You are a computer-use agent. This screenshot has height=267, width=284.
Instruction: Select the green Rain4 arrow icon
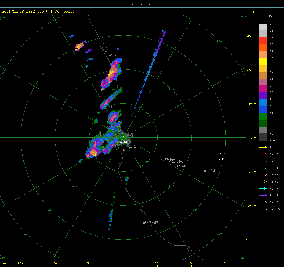tap(263, 168)
